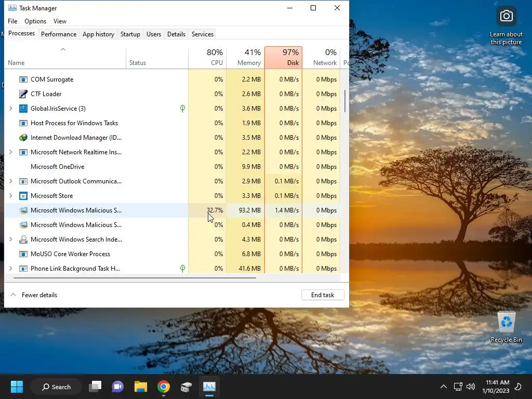Viewport: 532px width, 399px height.
Task: Click the Microsoft Windows Search Indexer icon
Action: 23,240
